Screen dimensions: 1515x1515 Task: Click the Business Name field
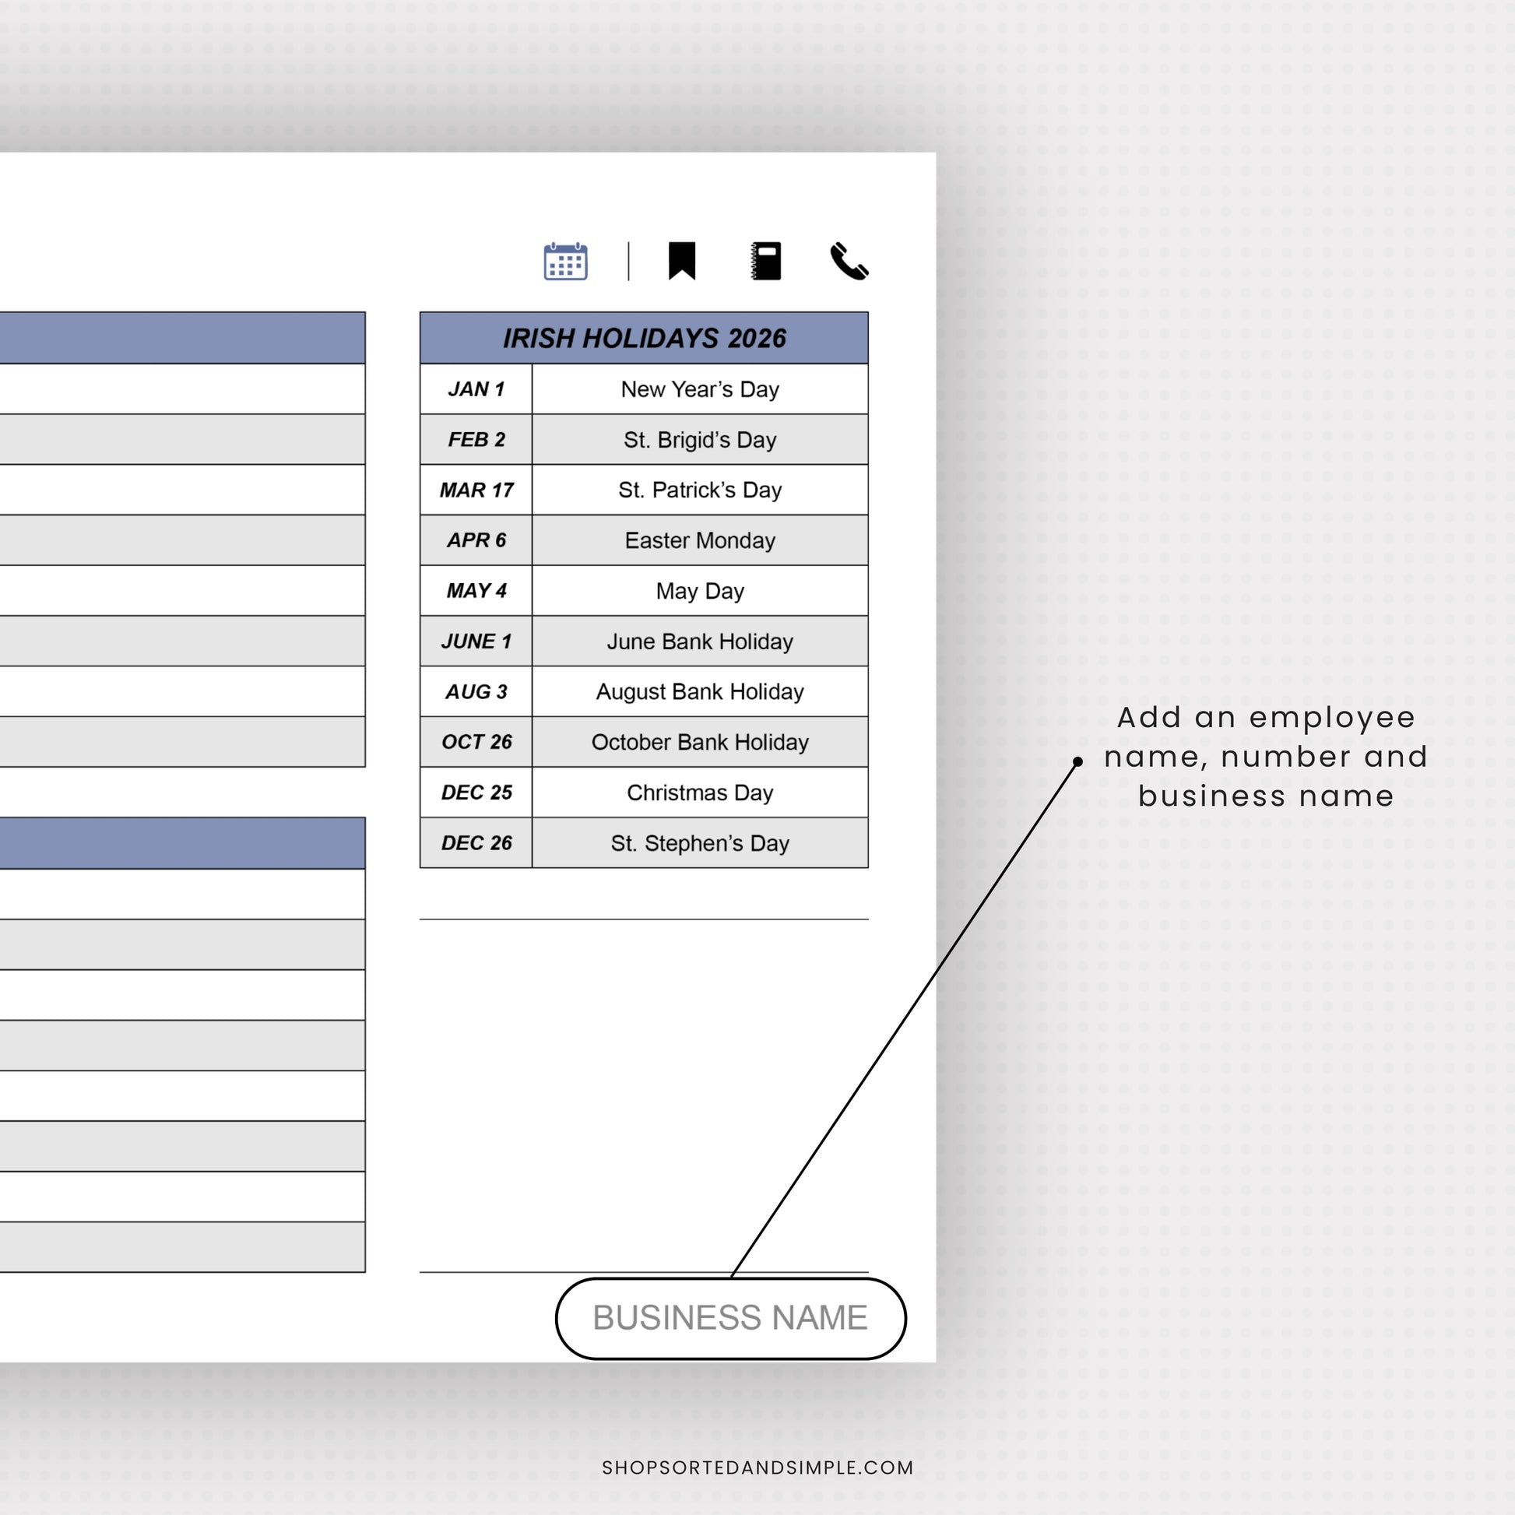click(730, 1317)
